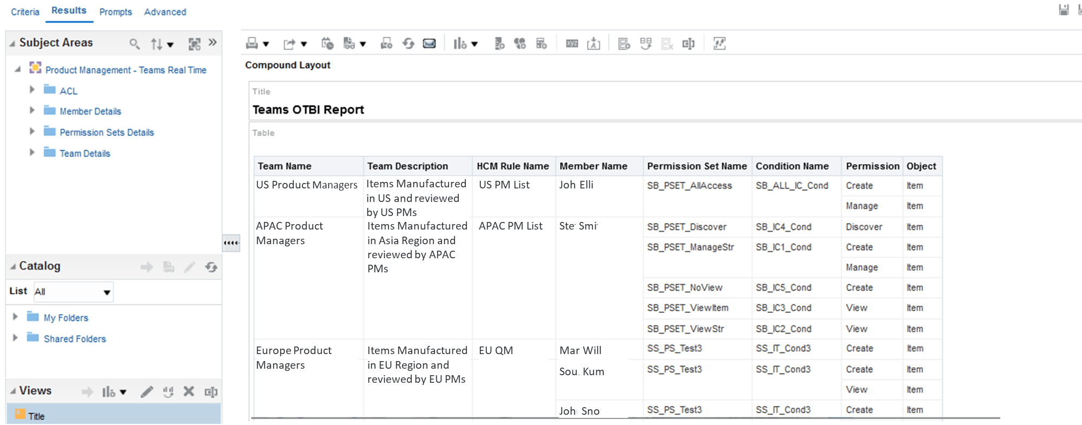Click the New View icon in Views pane
1082x425 pixels.
click(x=109, y=391)
